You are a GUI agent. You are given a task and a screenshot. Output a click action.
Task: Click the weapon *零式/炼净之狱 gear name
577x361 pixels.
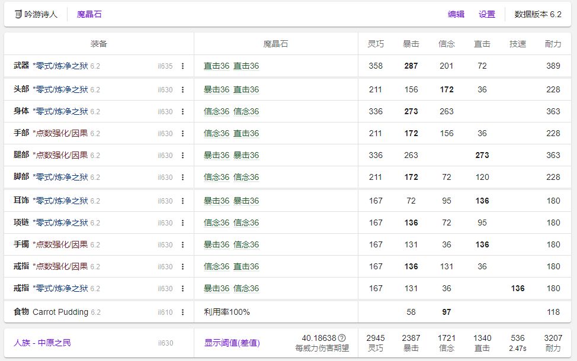coord(60,66)
